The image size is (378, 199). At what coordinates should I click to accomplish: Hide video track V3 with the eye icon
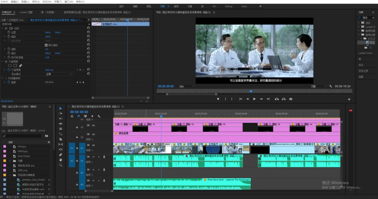(x=94, y=126)
